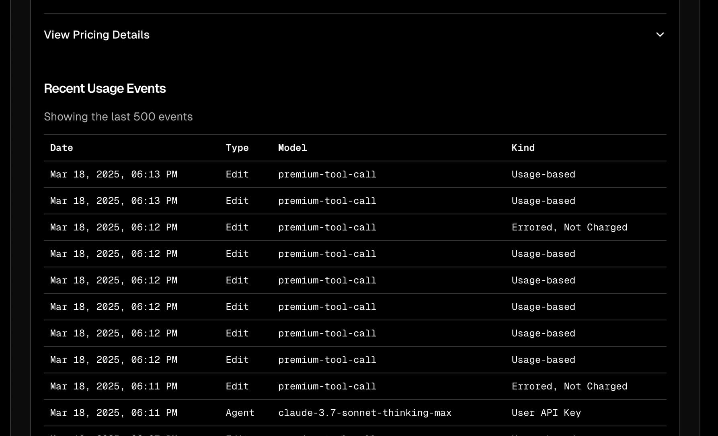Select the Kind column header
Viewport: 718px width, 436px height.
(x=523, y=148)
